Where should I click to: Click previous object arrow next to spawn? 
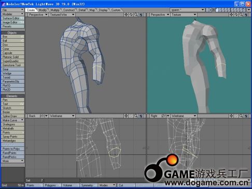[x=207, y=10]
